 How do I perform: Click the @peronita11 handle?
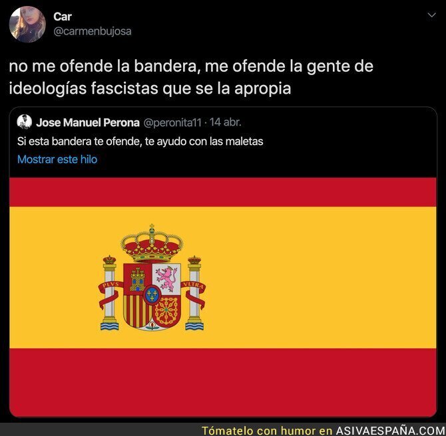click(x=172, y=122)
